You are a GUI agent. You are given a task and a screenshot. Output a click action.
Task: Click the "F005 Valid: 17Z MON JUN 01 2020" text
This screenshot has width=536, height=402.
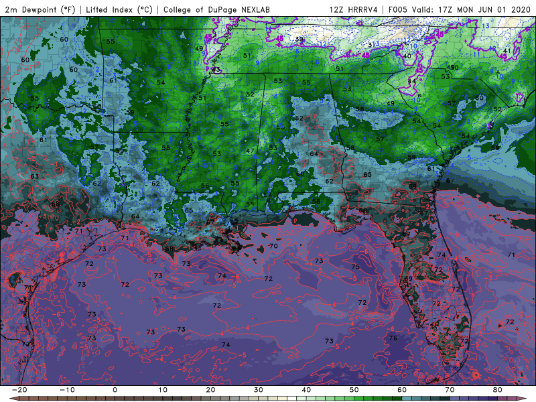click(x=460, y=9)
